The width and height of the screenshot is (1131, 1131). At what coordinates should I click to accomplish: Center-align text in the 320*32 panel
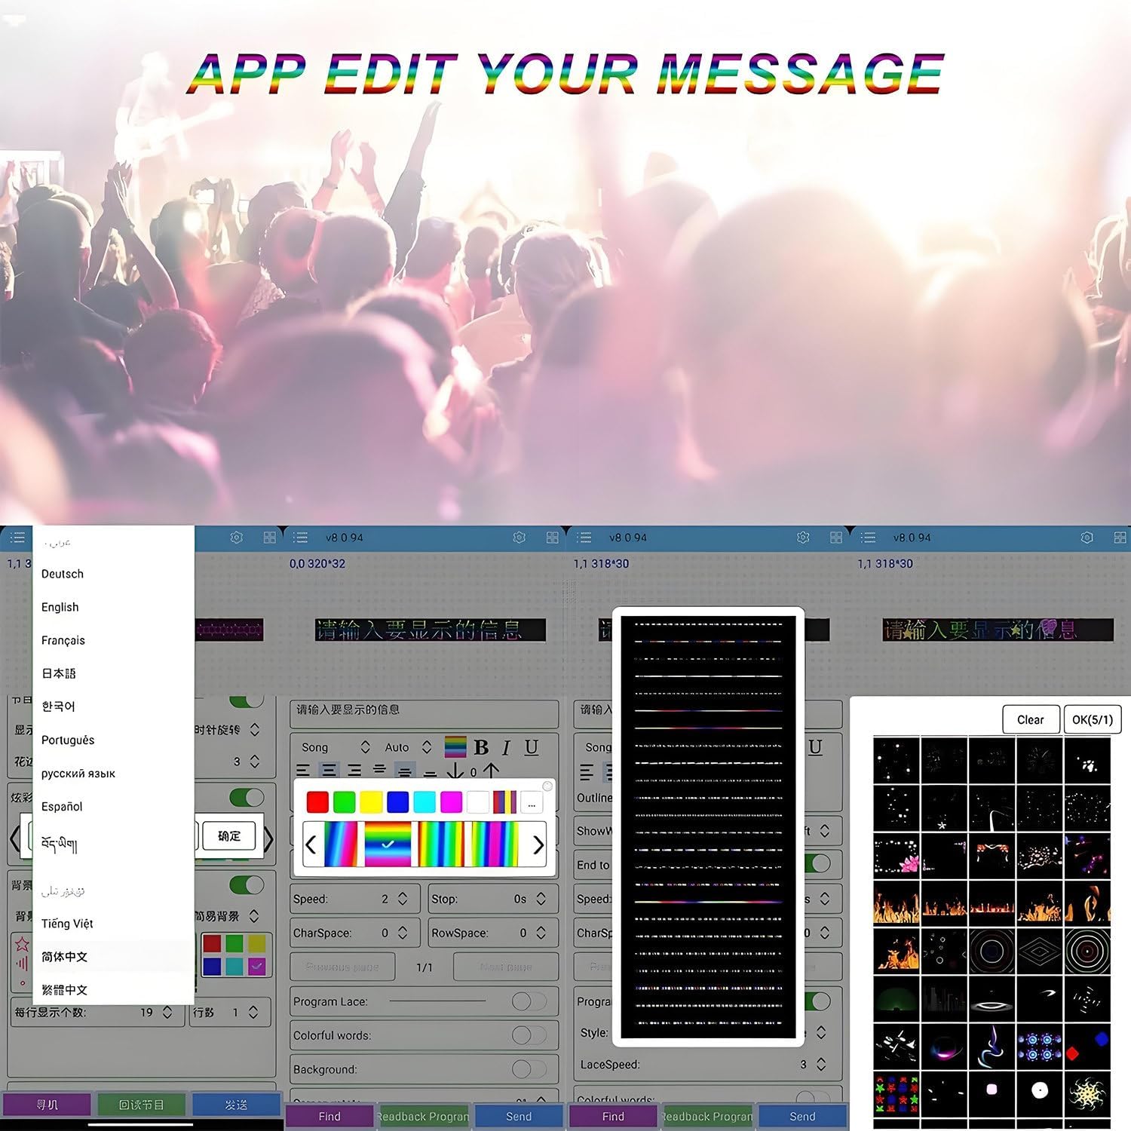pyautogui.click(x=329, y=771)
